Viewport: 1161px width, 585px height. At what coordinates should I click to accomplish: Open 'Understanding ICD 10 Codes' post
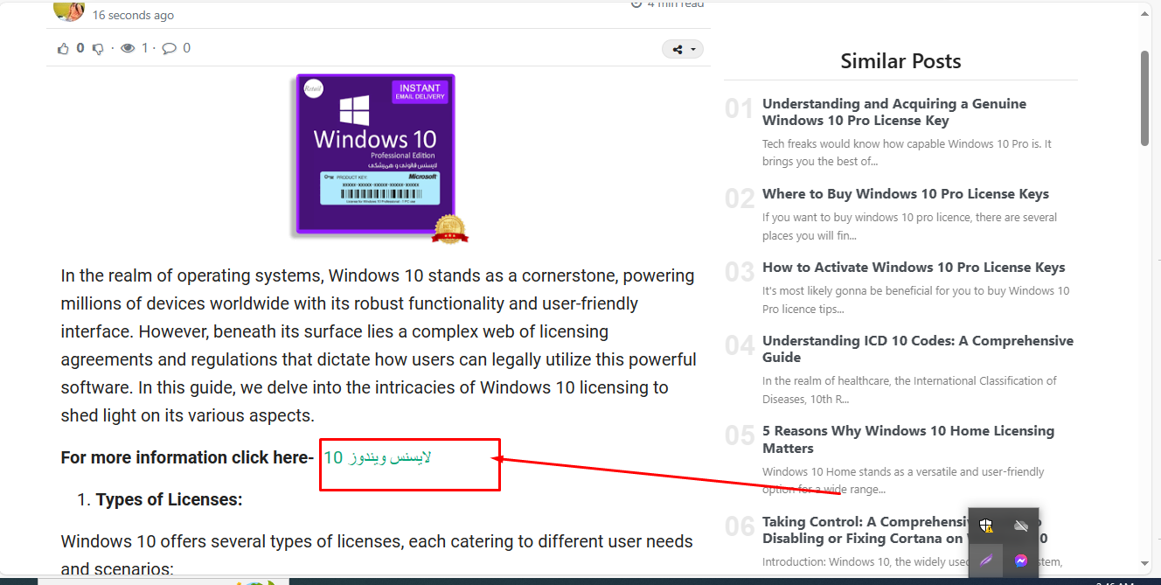918,349
